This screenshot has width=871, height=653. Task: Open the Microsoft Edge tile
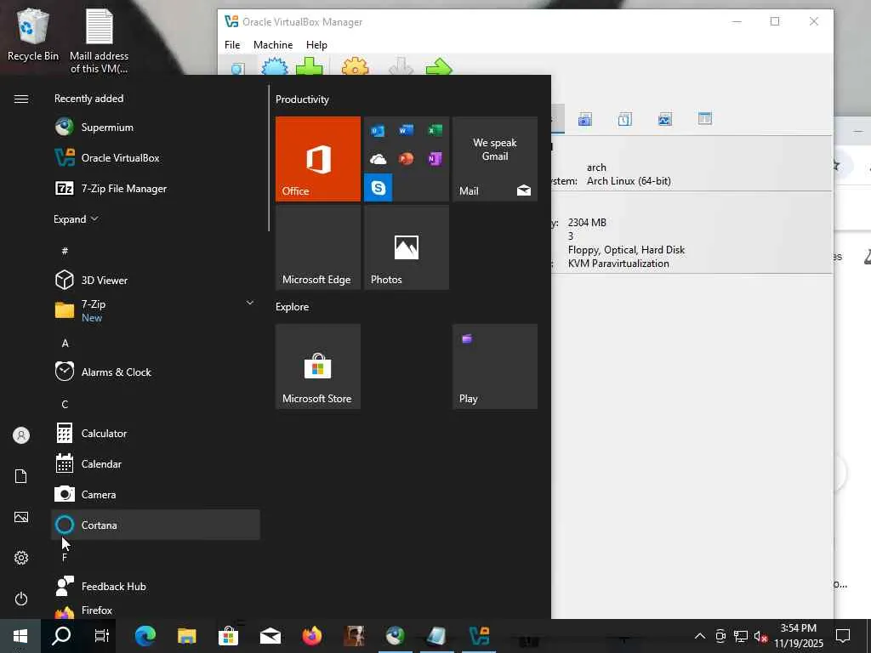pos(318,247)
